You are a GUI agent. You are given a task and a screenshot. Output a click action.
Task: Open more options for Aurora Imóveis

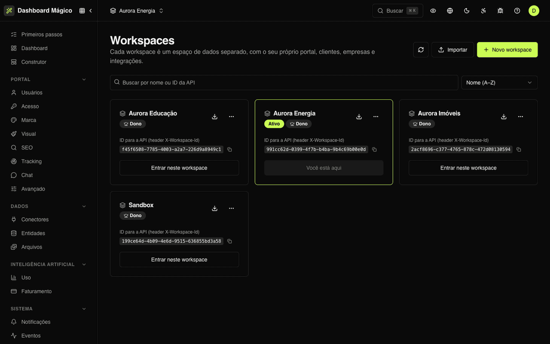(x=521, y=117)
